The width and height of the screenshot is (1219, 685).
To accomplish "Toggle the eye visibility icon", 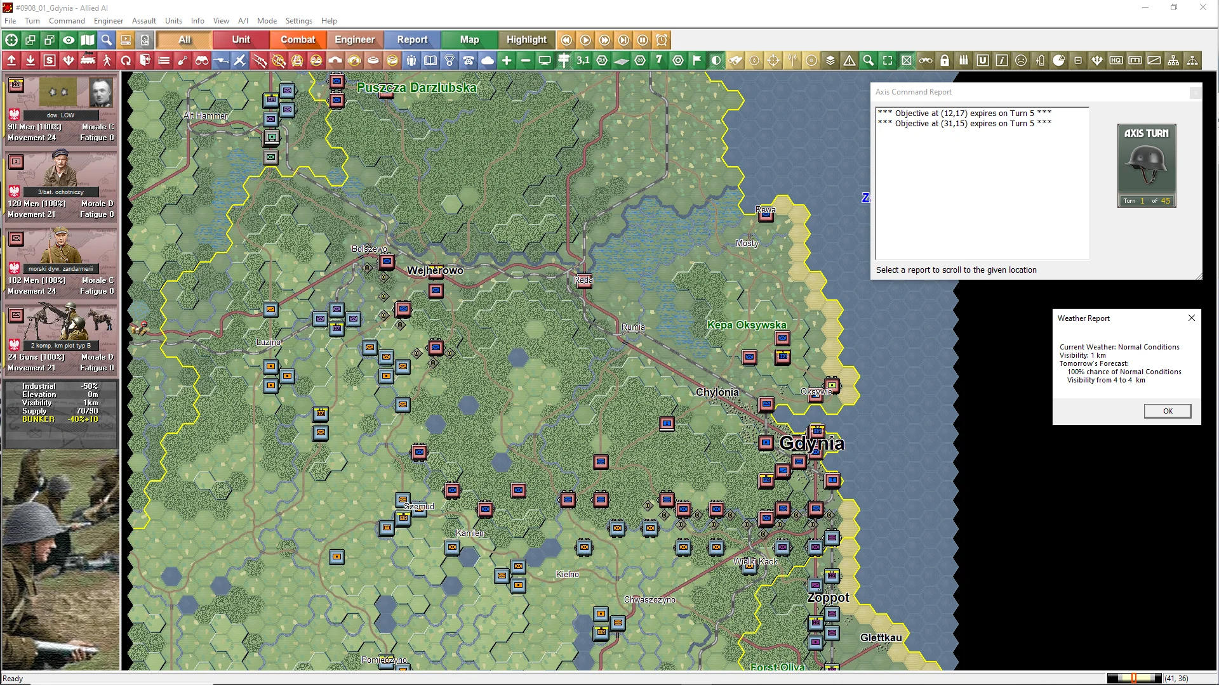I will (x=69, y=40).
